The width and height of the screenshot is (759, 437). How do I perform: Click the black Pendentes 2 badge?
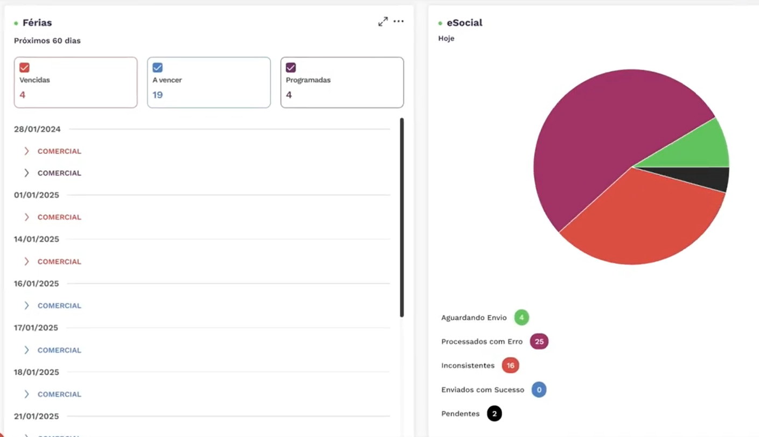click(494, 413)
